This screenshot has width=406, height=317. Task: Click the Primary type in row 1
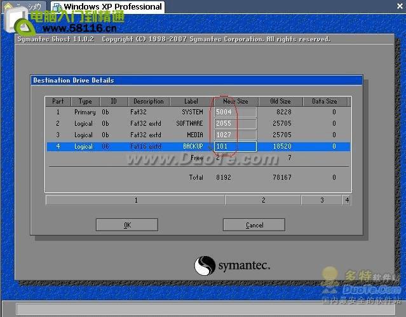(x=85, y=112)
